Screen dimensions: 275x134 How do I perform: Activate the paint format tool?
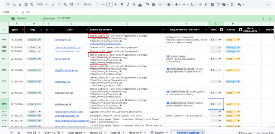(32, 4)
